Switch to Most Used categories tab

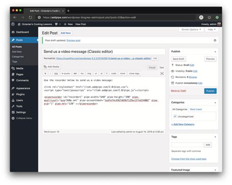click(196, 109)
